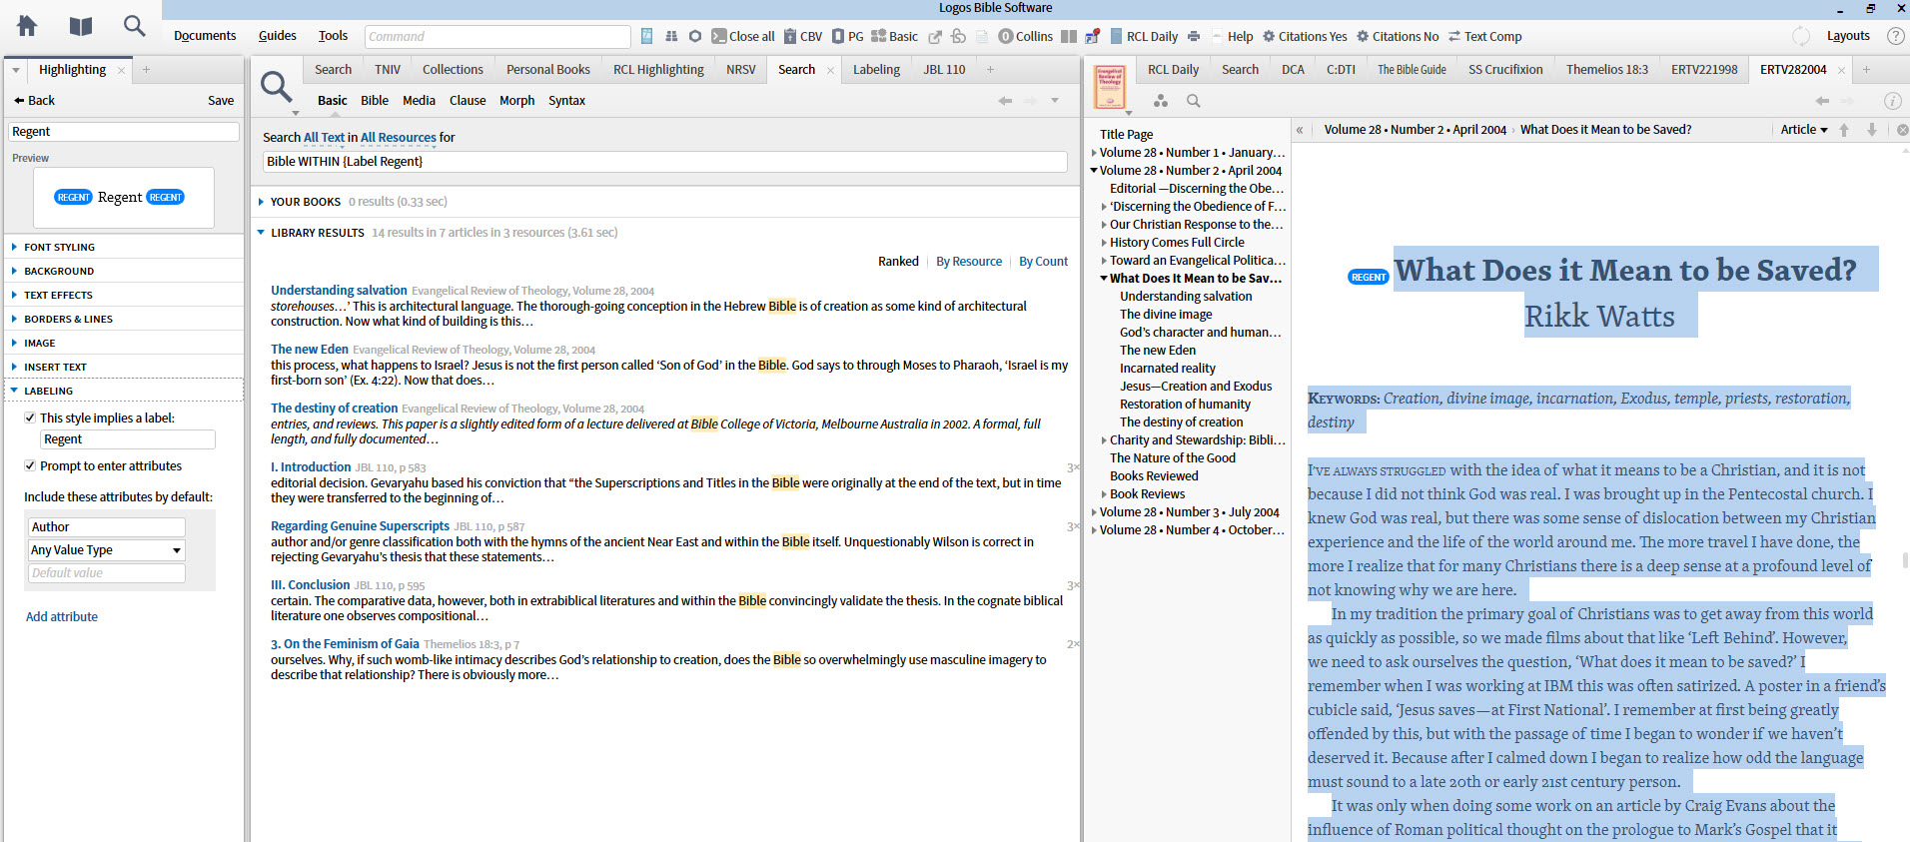Image resolution: width=1910 pixels, height=842 pixels.
Task: Open the Any Value Type dropdown
Action: [106, 550]
